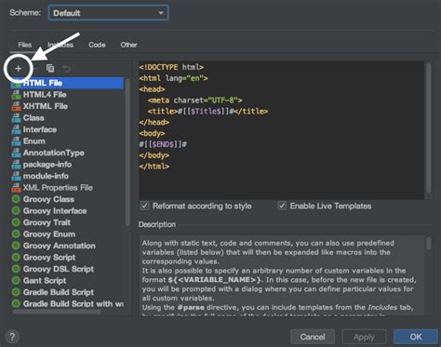Click the meta charset line in editor
441x347 pixels.
pos(194,100)
